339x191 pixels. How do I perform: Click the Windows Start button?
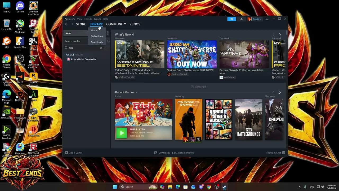(x=115, y=187)
